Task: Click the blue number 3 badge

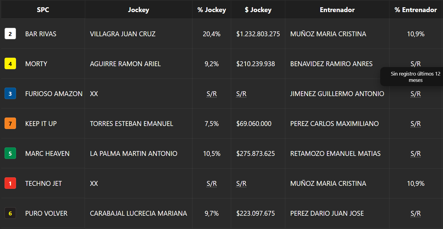Action: point(10,94)
